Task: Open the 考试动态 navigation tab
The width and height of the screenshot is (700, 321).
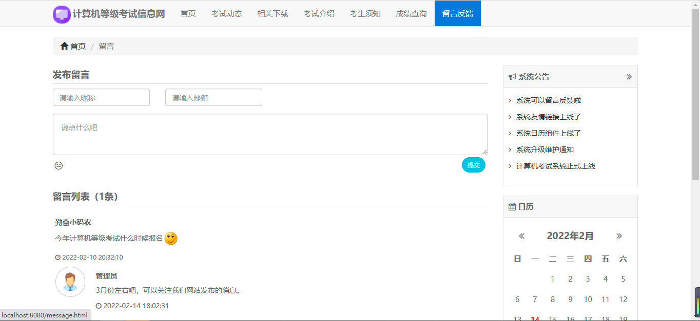Action: (x=227, y=13)
